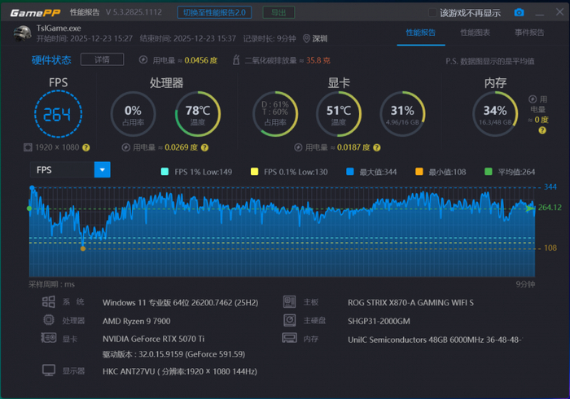Click the camera screenshot icon

[520, 12]
